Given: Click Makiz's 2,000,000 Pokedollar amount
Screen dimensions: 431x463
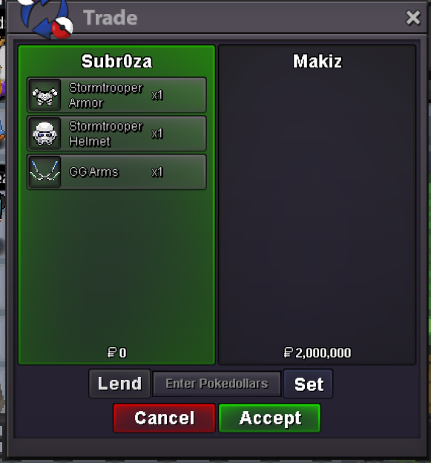Looking at the screenshot, I should coord(318,353).
